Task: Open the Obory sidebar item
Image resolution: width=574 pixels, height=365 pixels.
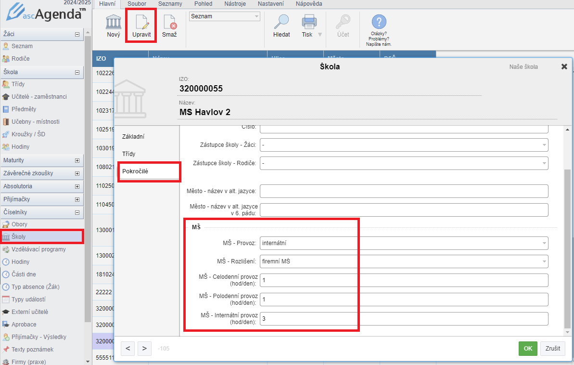Action: tap(19, 224)
